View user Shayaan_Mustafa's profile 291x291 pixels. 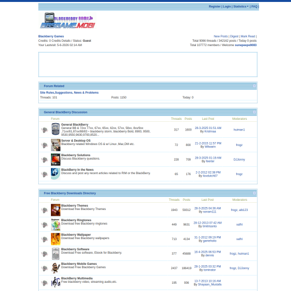(x=210, y=284)
